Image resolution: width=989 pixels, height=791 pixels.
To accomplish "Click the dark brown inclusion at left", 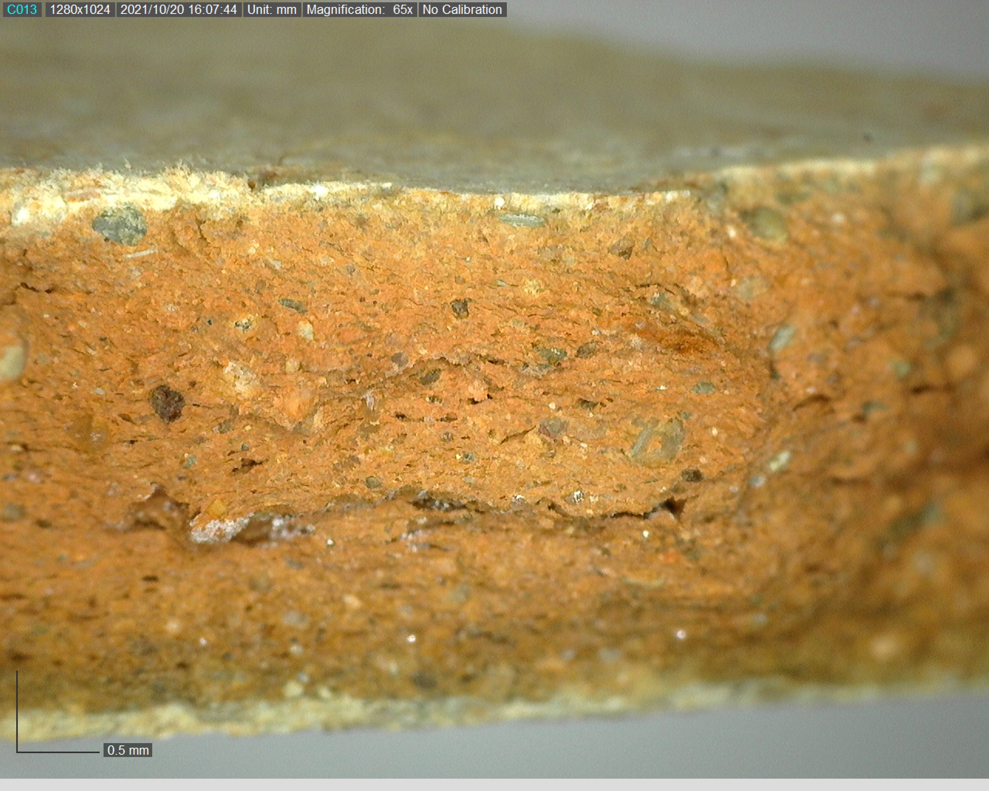I will (167, 403).
